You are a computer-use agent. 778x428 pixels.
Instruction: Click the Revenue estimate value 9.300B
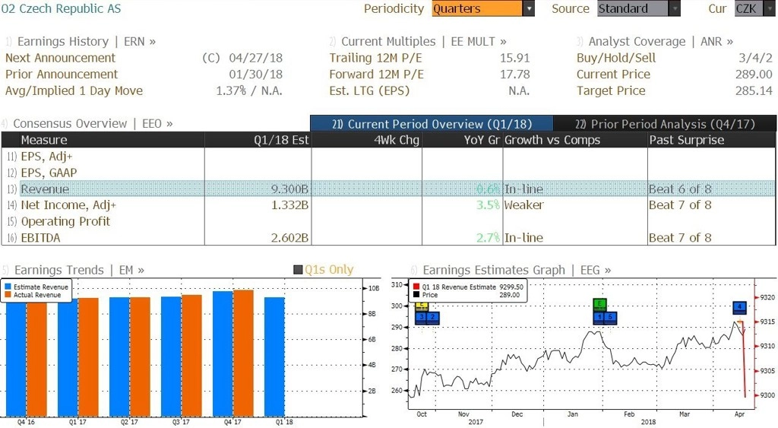point(289,189)
